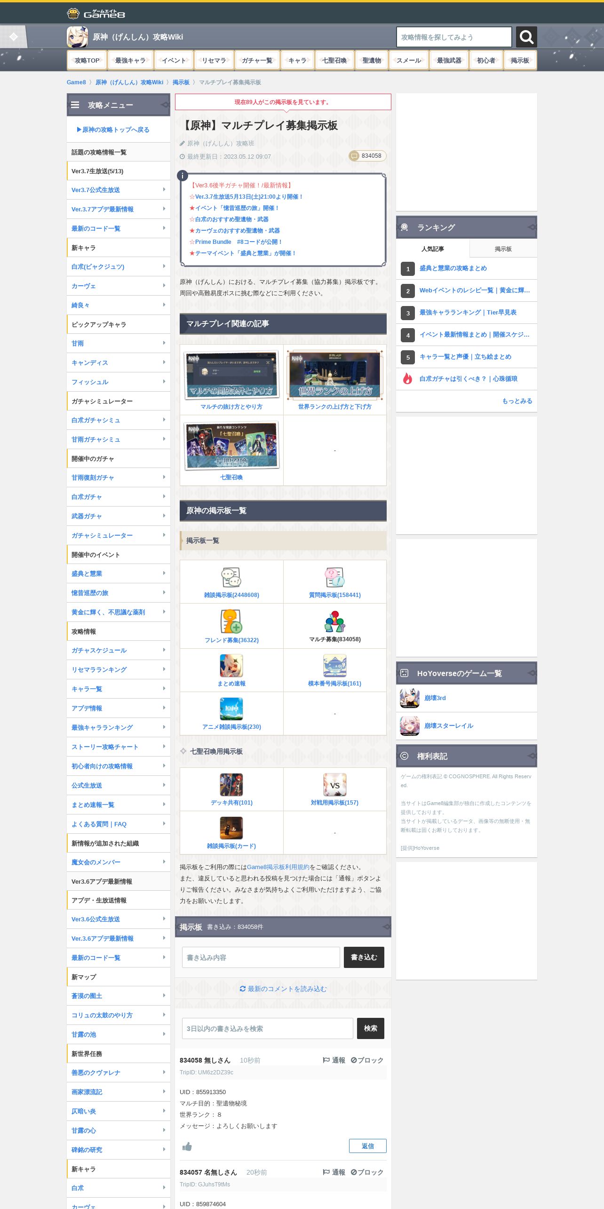Image resolution: width=604 pixels, height=1209 pixels.
Task: Open ranking item 最強キャラランキング｜Tier早見表
Action: 468,312
